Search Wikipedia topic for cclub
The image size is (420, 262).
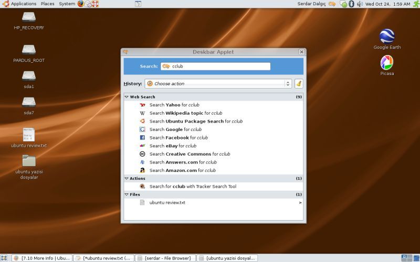click(x=185, y=113)
